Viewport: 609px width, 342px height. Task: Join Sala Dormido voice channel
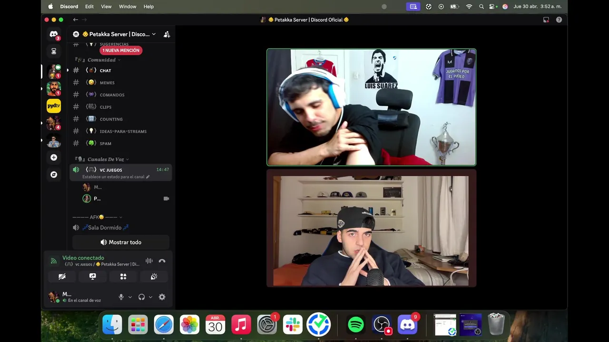pos(121,228)
